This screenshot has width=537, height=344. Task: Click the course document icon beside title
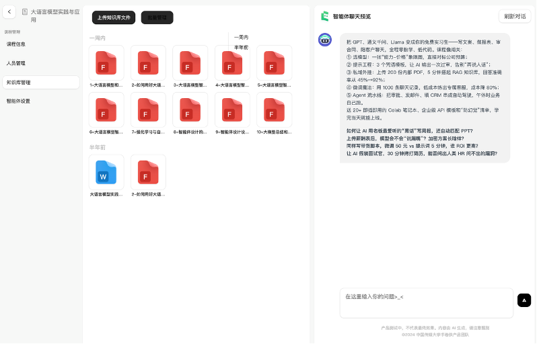tap(25, 12)
